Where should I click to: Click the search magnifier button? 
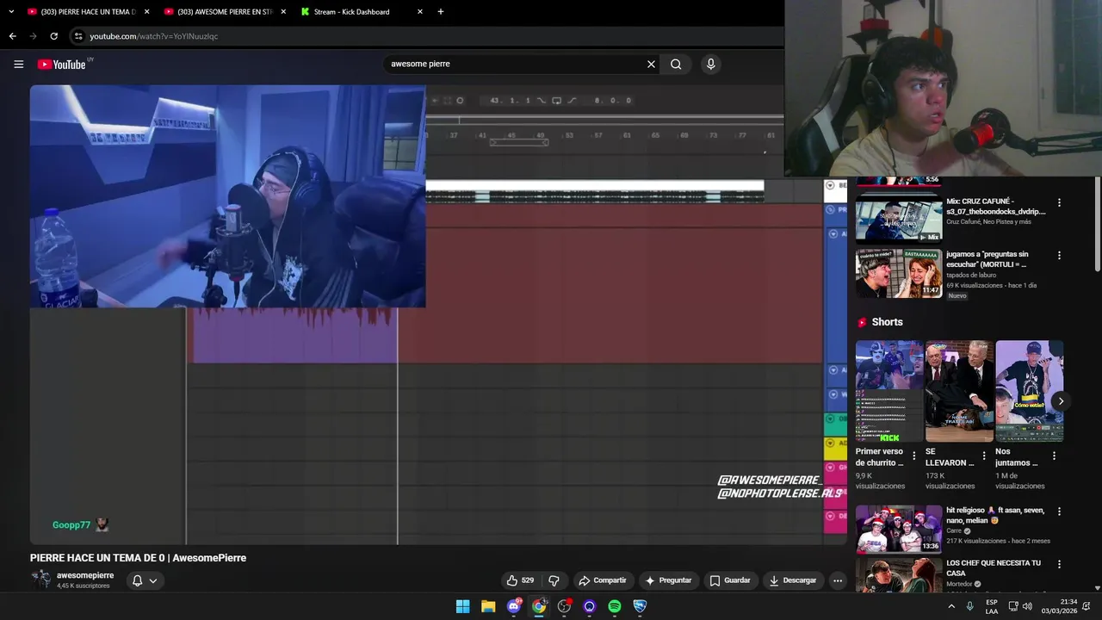pyautogui.click(x=676, y=64)
